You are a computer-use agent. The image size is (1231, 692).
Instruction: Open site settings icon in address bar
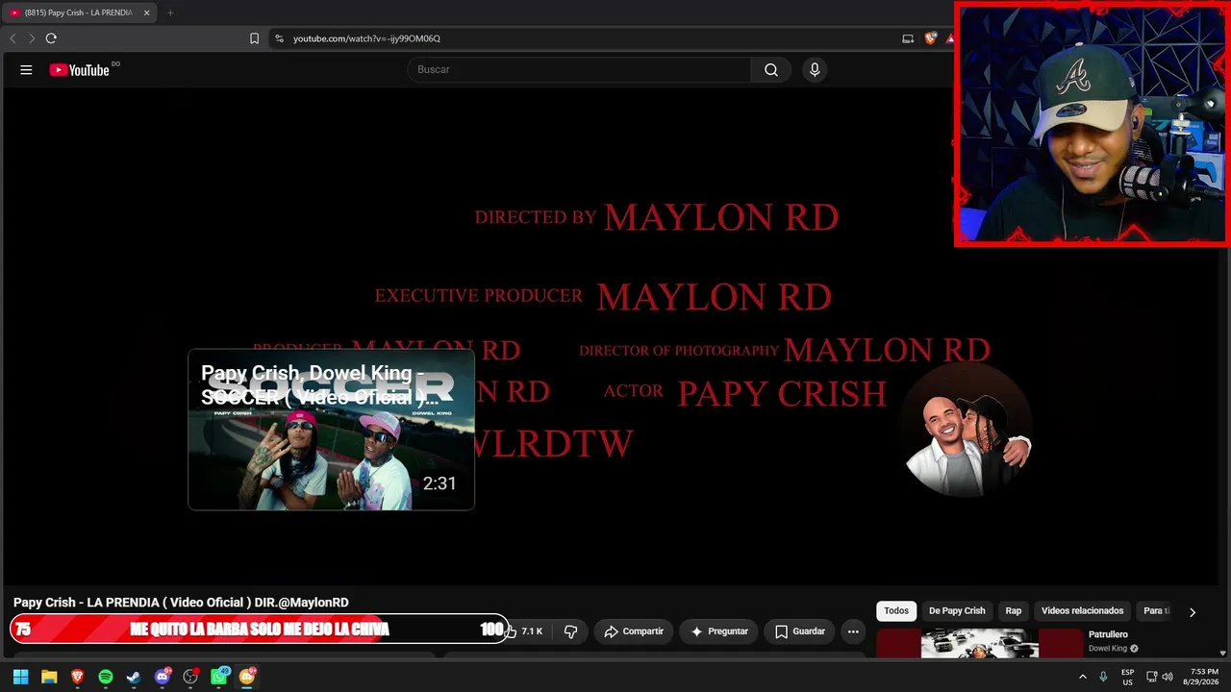pyautogui.click(x=279, y=38)
